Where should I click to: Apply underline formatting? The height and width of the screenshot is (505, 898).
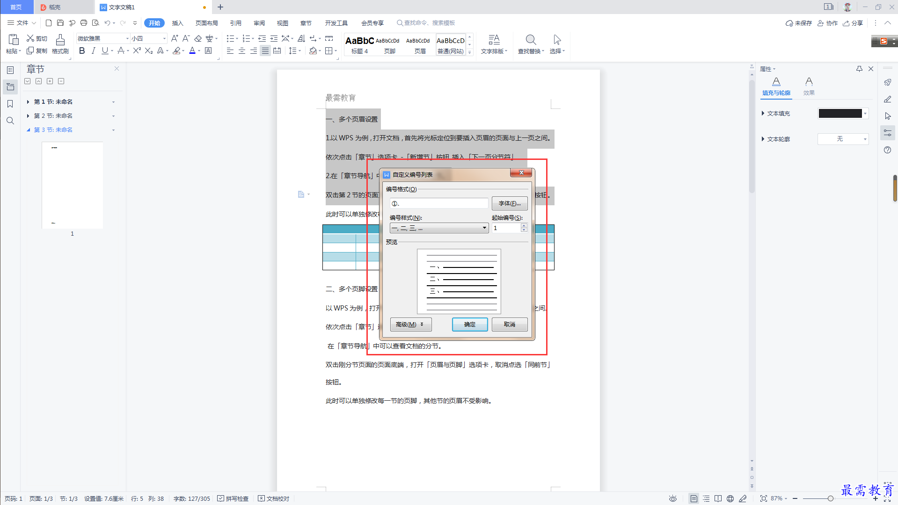pyautogui.click(x=105, y=51)
